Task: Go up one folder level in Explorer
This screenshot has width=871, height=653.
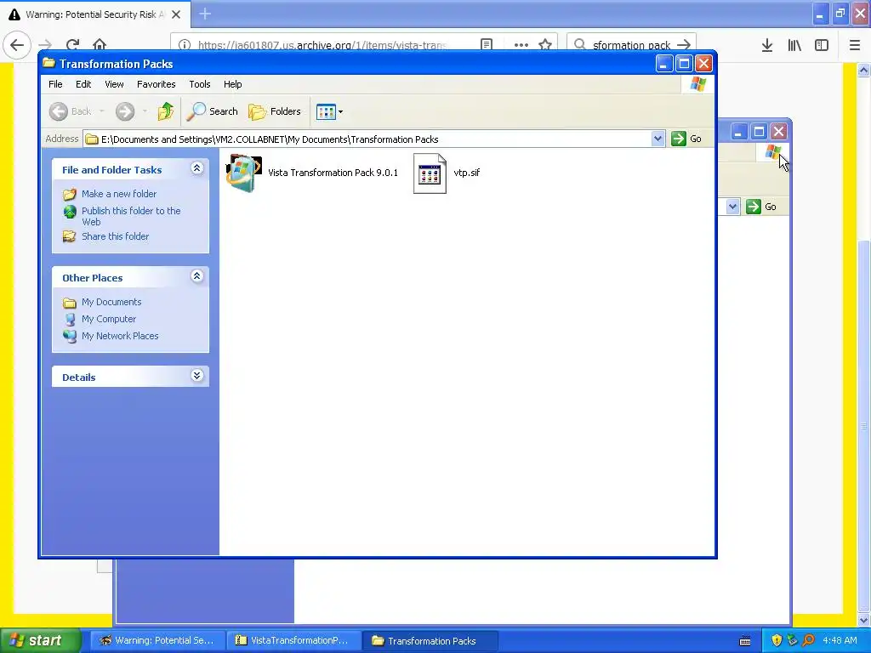Action: [x=165, y=111]
